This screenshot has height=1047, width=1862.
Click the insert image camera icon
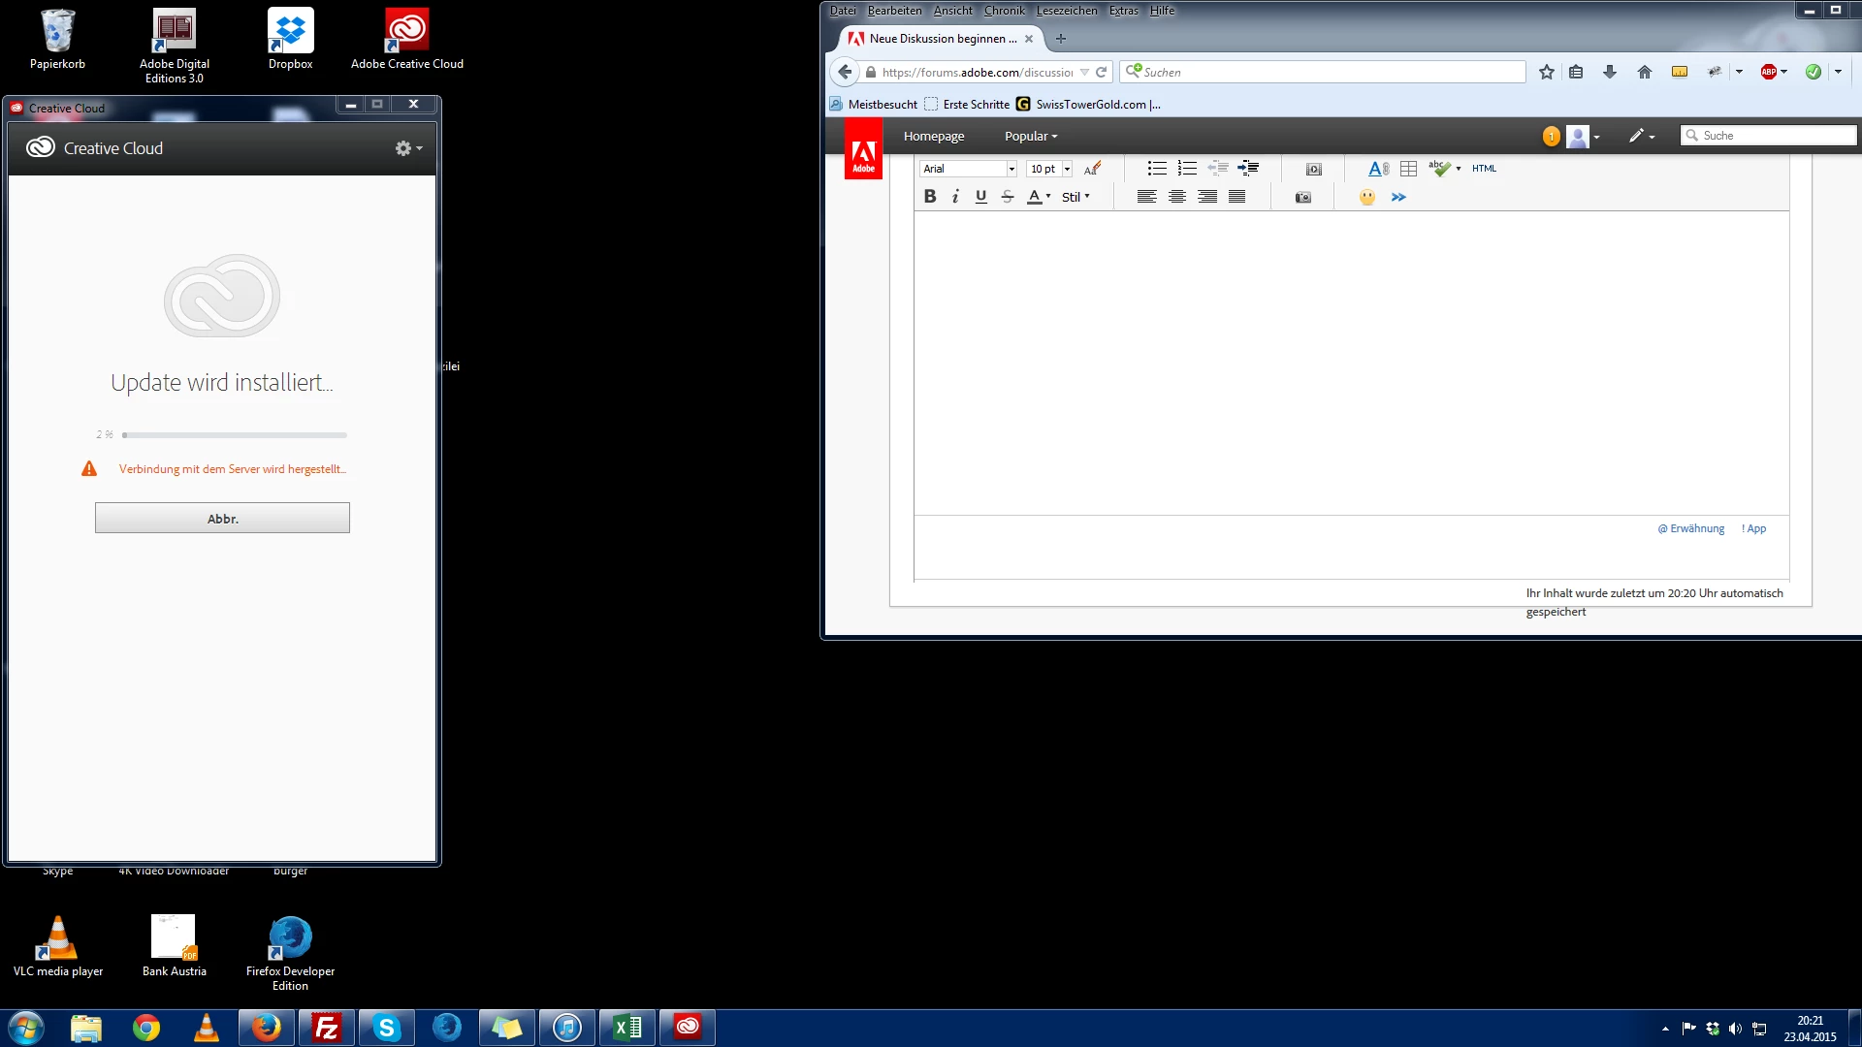1302,198
